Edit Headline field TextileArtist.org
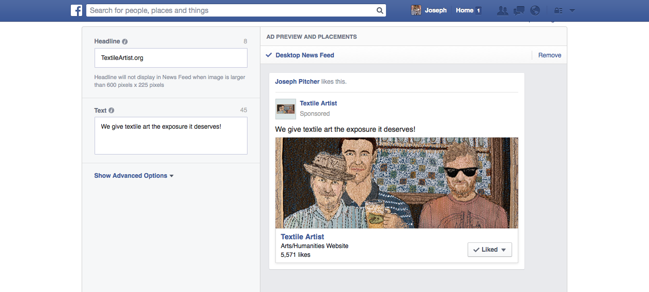 coord(171,58)
